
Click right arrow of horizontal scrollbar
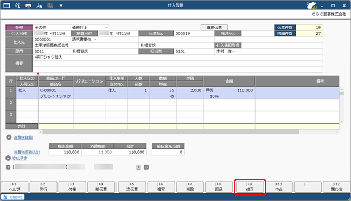[337, 132]
